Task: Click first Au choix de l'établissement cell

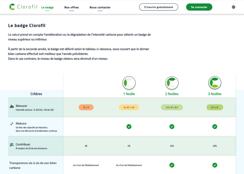Action: tap(86, 165)
